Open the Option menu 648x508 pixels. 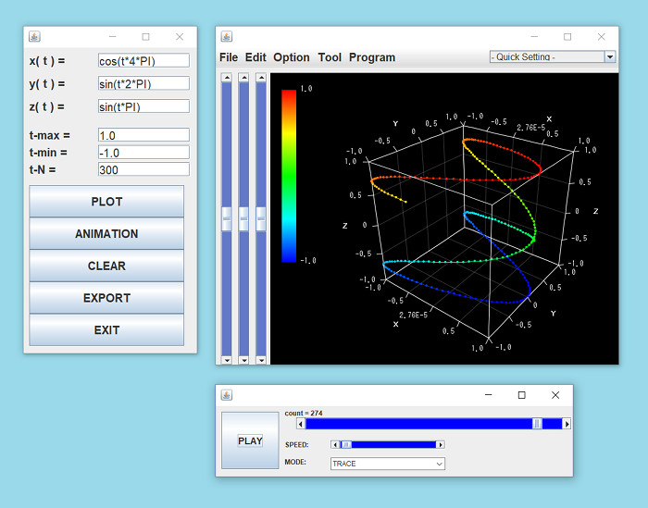[292, 57]
